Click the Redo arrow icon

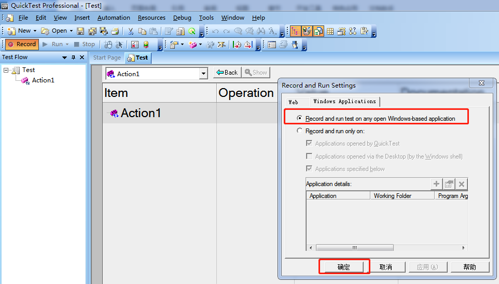coord(227,31)
